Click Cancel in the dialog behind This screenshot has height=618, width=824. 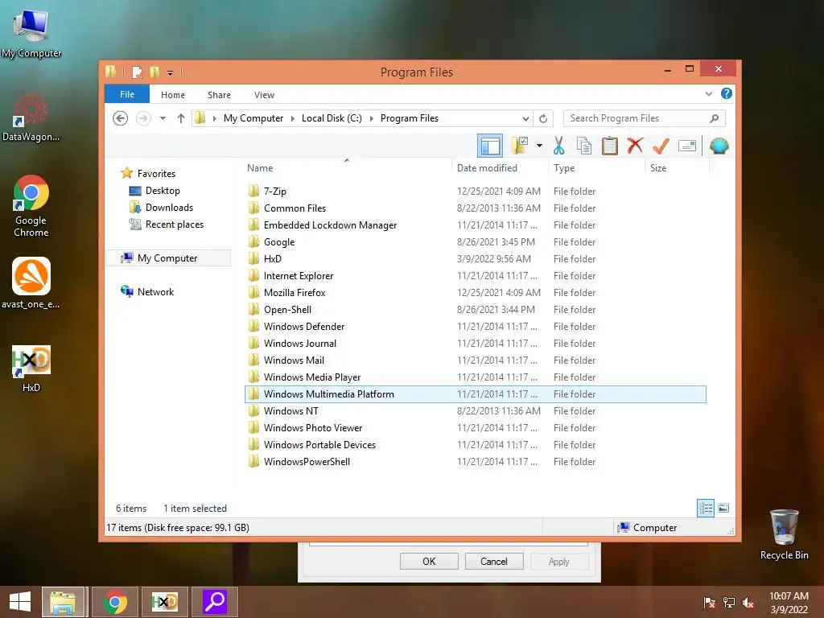click(x=494, y=561)
